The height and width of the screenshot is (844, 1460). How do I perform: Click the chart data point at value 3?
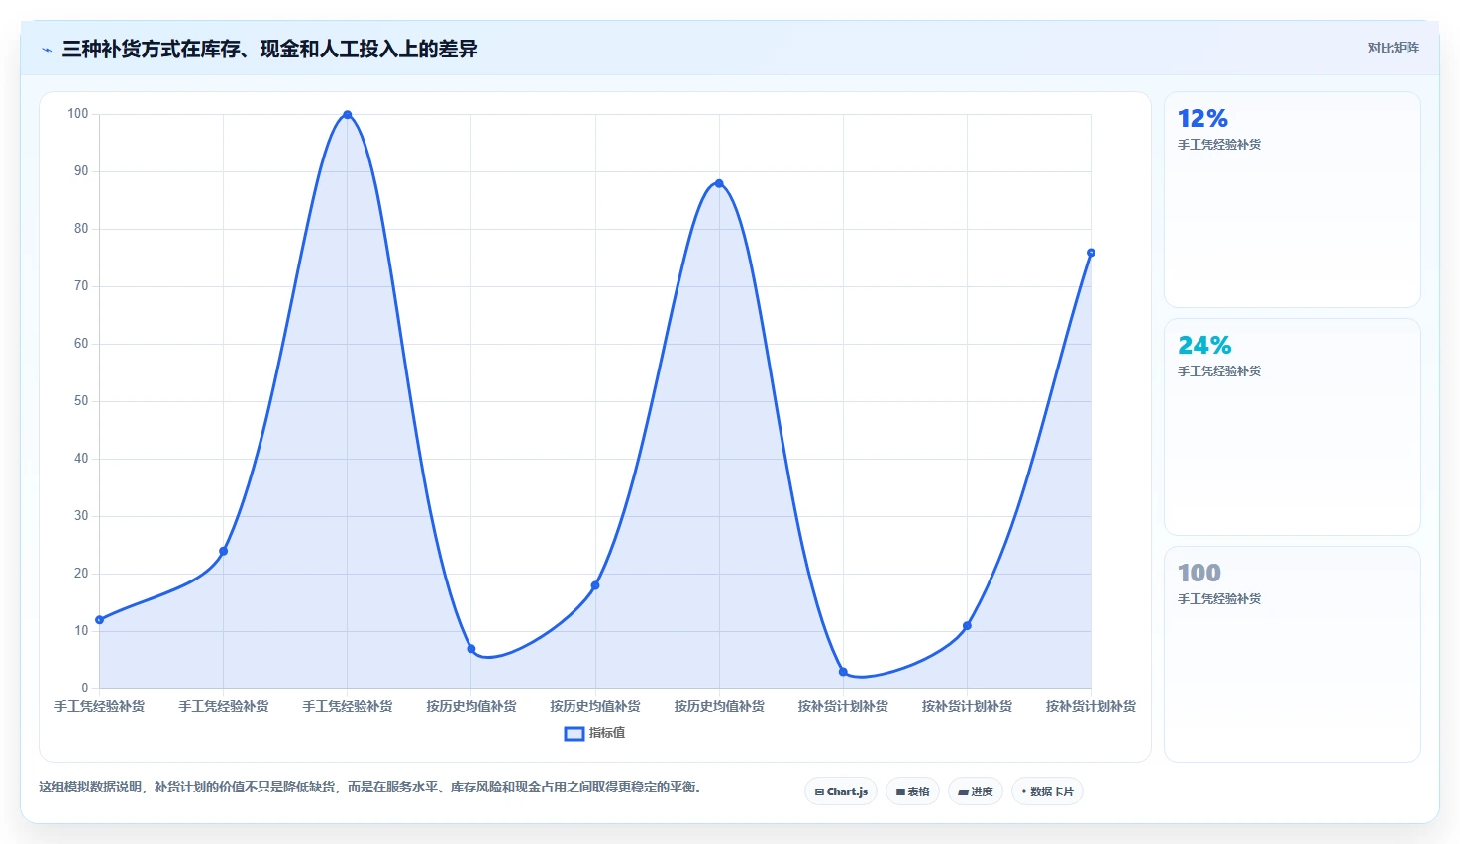click(x=843, y=672)
